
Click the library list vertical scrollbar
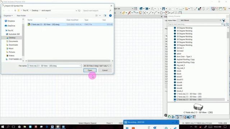228,35
